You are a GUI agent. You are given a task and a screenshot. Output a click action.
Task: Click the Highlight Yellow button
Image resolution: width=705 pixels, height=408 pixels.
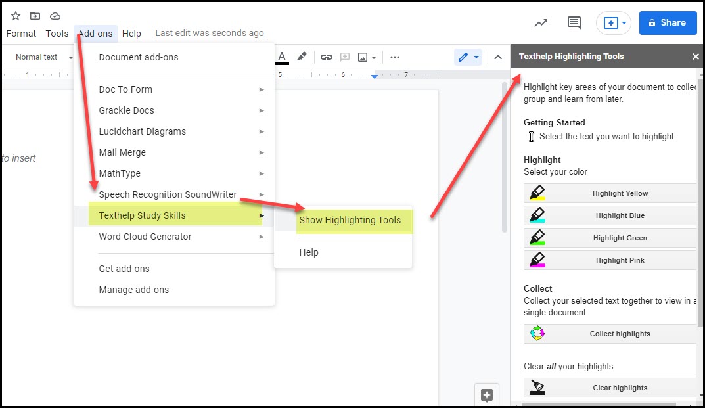tap(610, 193)
